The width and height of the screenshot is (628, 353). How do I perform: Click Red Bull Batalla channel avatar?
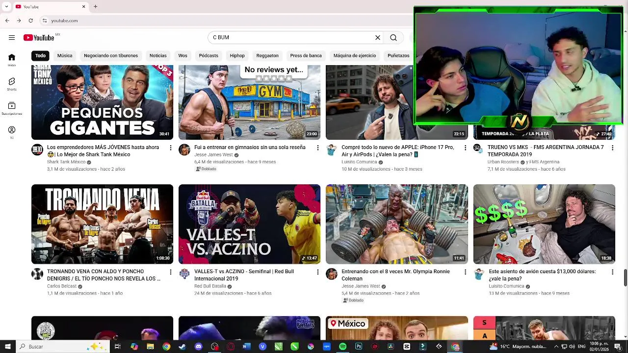tap(184, 274)
